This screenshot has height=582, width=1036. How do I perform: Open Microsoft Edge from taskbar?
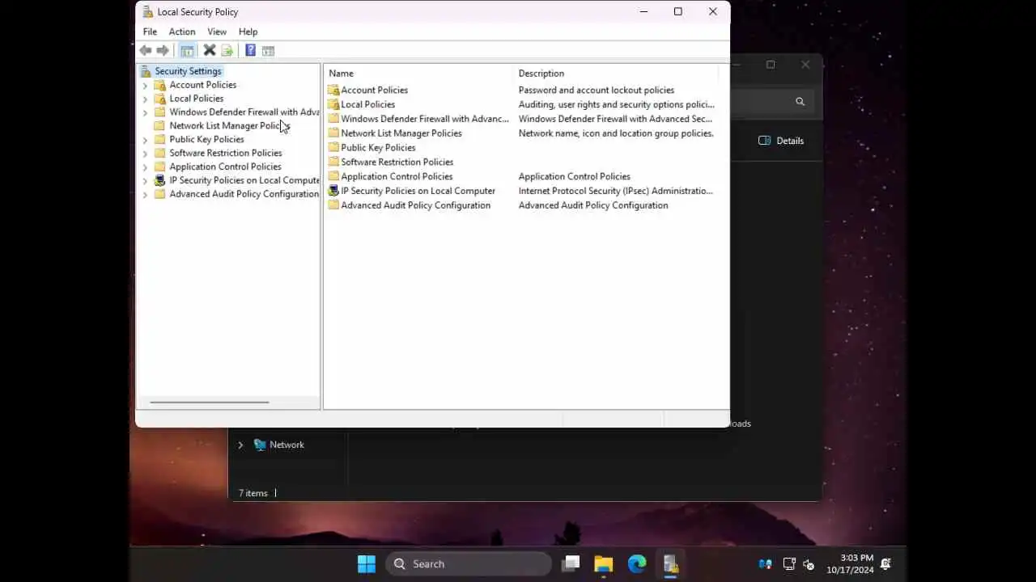(637, 563)
